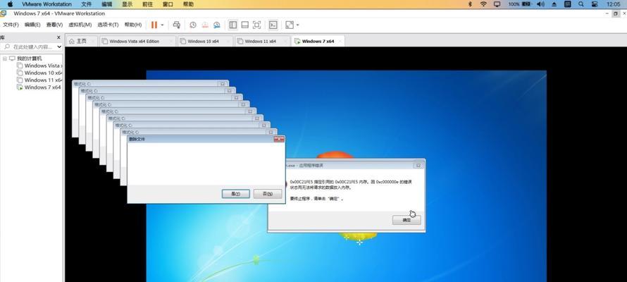Click the send Ctrl+Alt+Del toolbar icon
Viewport: 627px width, 282px height.
click(x=176, y=25)
